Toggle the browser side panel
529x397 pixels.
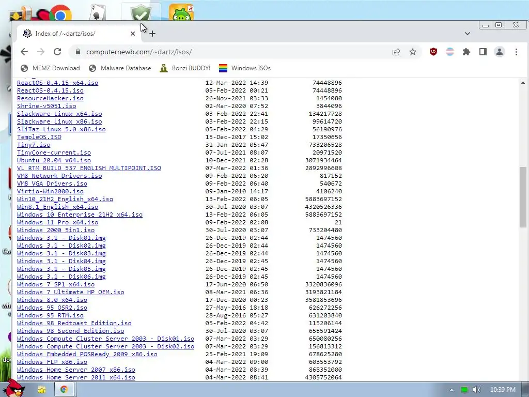[x=483, y=52]
